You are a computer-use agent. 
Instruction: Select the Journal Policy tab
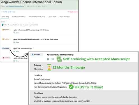click(x=5, y=17)
